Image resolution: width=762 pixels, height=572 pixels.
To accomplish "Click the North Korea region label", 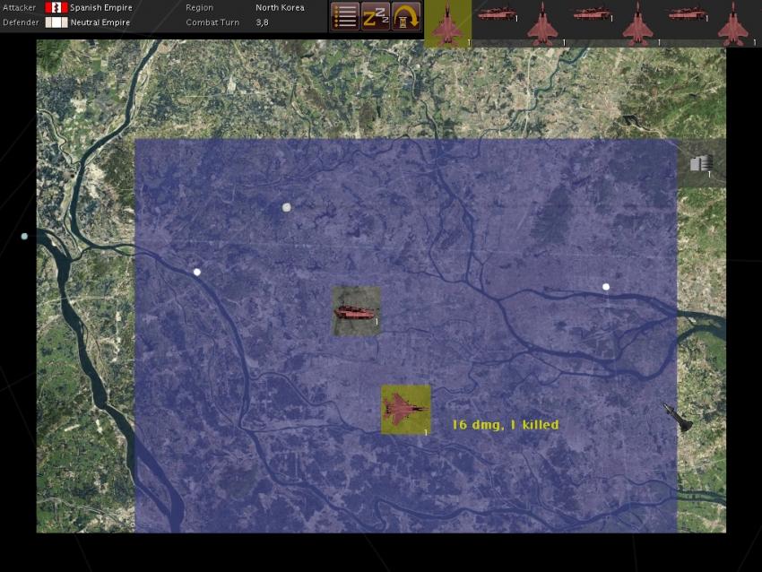I will tap(280, 8).
